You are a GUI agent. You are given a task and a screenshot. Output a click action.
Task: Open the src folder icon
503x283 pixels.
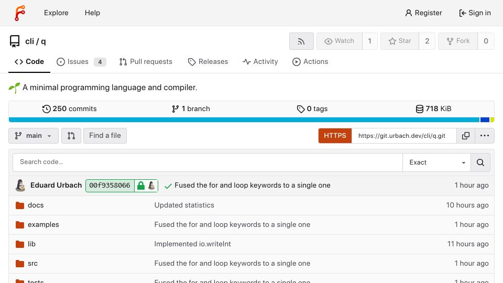(x=20, y=264)
